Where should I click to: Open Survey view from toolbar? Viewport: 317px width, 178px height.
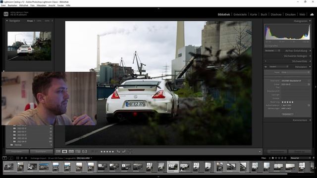(78, 152)
